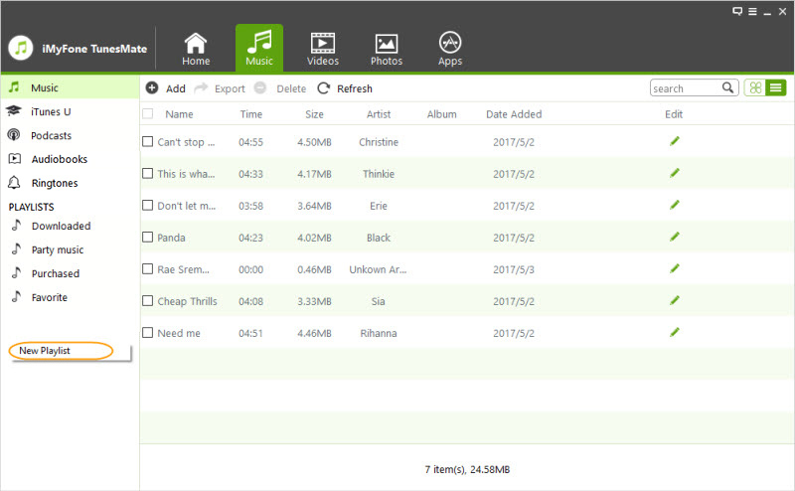
Task: Click the Date Added column header
Action: coord(514,114)
